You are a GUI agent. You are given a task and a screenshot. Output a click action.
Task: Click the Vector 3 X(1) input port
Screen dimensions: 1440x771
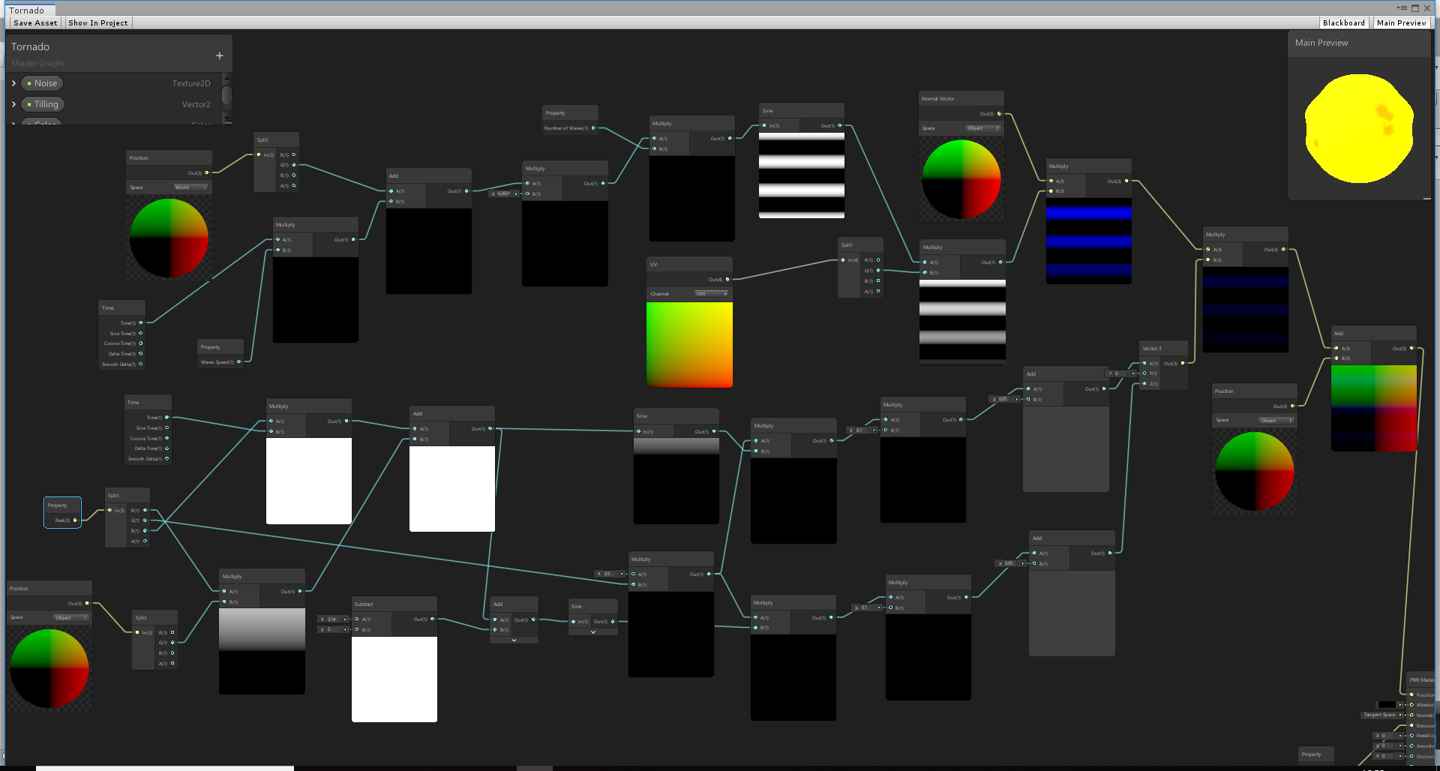click(x=1144, y=363)
